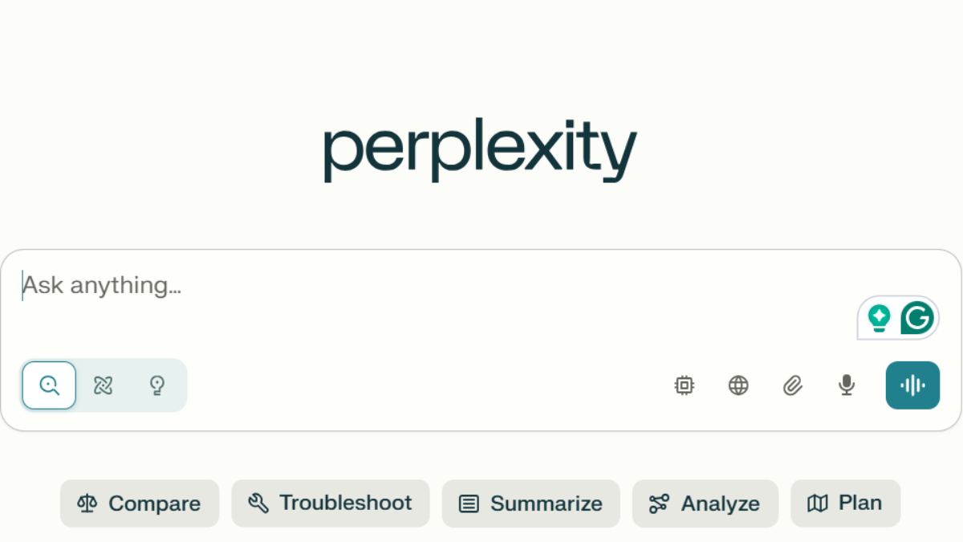
Task: Click the perplexity logo
Action: point(480,151)
